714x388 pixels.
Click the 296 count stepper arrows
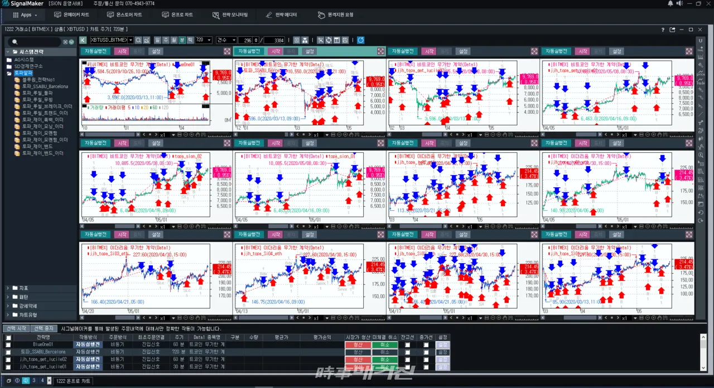[256, 40]
